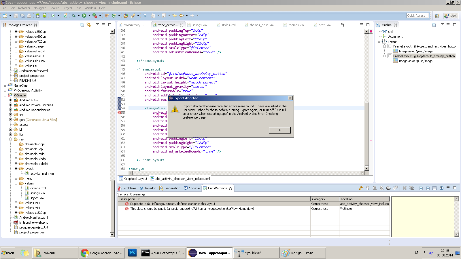Refresh lint warnings with the yellow arrows icon

tap(361, 188)
